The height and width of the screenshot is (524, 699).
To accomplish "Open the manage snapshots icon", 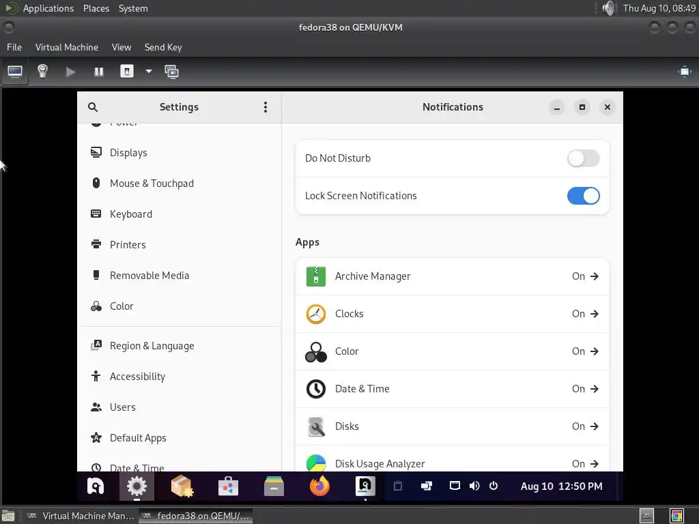I will click(x=171, y=72).
